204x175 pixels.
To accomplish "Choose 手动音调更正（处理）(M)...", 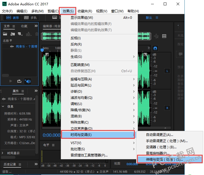I will tap(170, 141).
